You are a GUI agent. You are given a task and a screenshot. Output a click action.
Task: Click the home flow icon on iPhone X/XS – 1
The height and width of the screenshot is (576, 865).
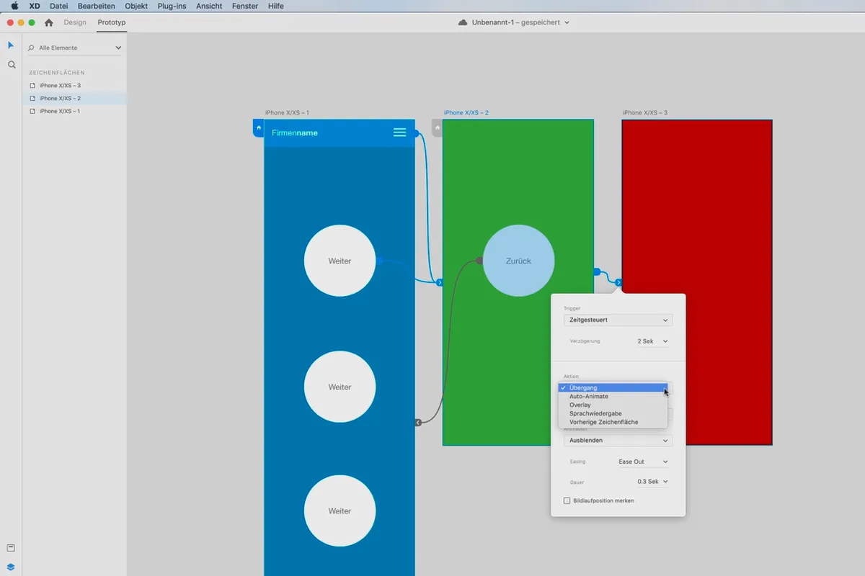pyautogui.click(x=259, y=128)
